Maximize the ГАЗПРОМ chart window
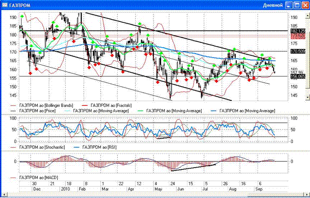 (x=297, y=5)
